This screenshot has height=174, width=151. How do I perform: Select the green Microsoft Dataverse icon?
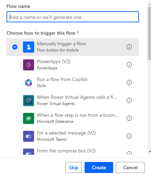[x=29, y=118]
